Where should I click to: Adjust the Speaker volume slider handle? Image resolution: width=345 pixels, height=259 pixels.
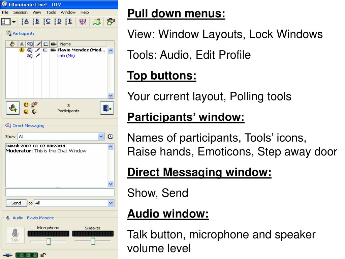[93, 241]
